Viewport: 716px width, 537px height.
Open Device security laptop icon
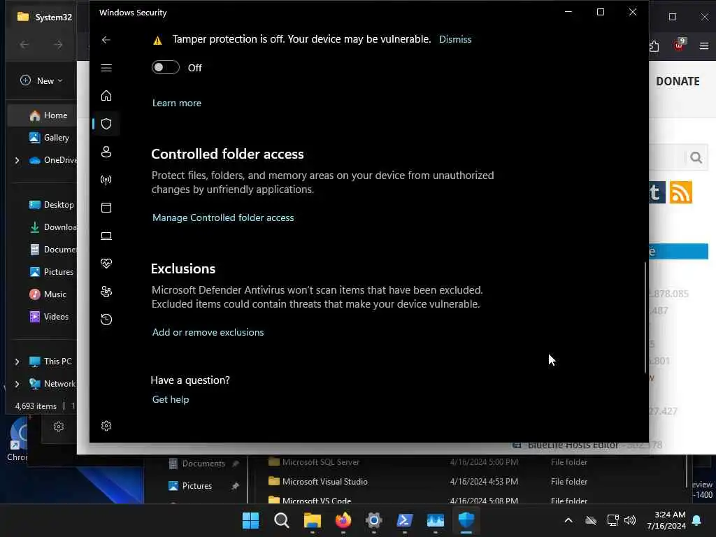pyautogui.click(x=106, y=236)
